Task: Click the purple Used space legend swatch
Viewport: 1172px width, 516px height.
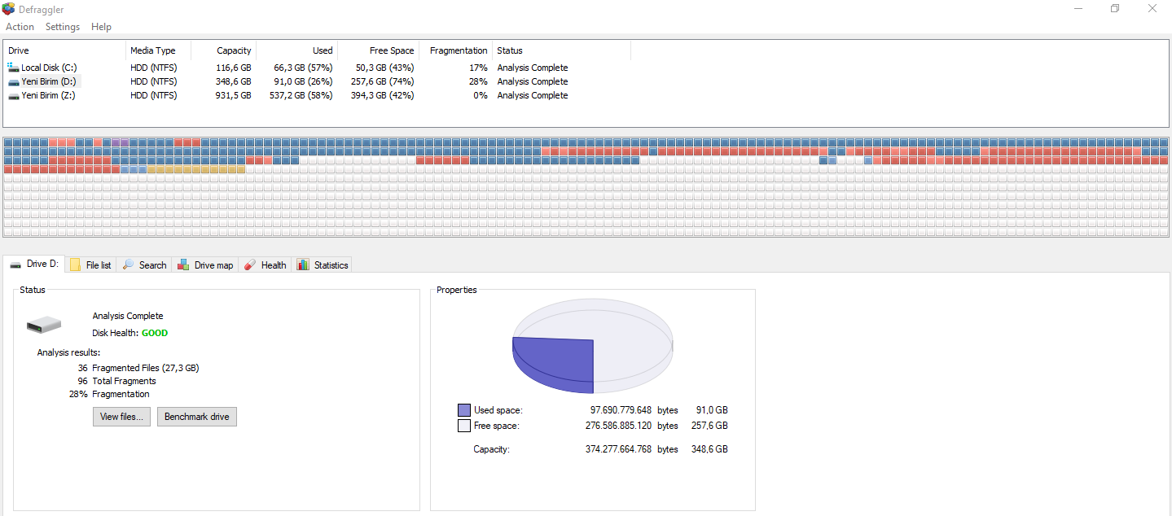Action: coord(464,410)
